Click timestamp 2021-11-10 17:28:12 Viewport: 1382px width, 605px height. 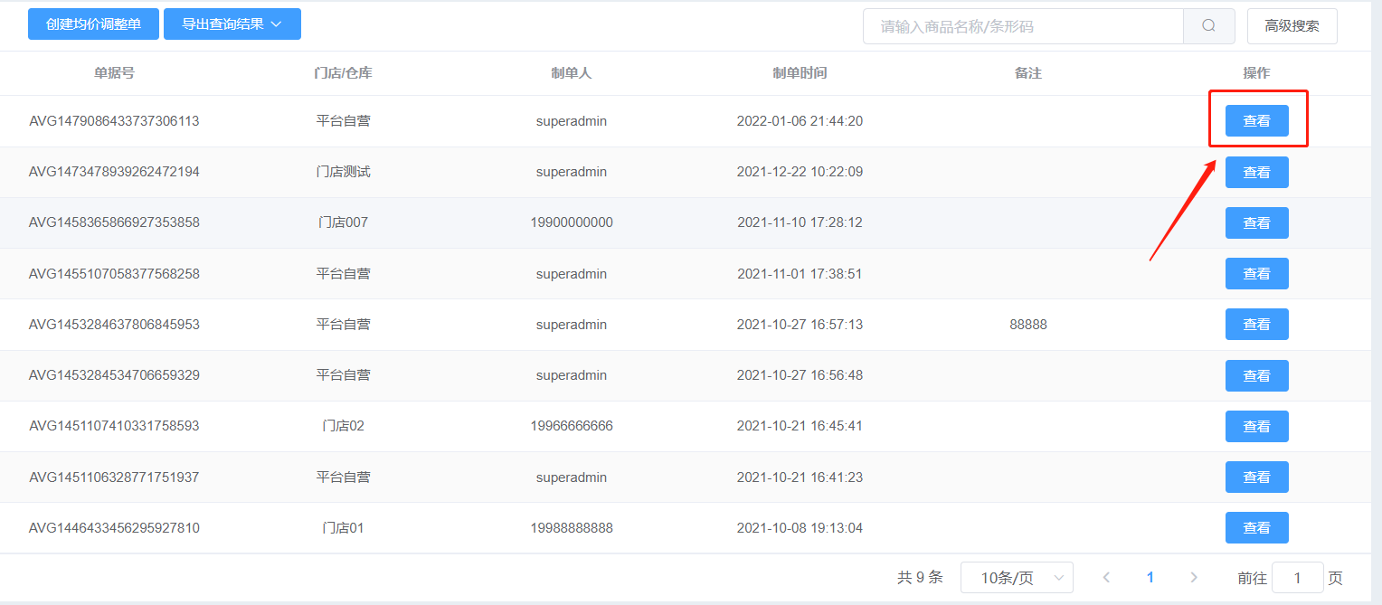[x=800, y=222]
